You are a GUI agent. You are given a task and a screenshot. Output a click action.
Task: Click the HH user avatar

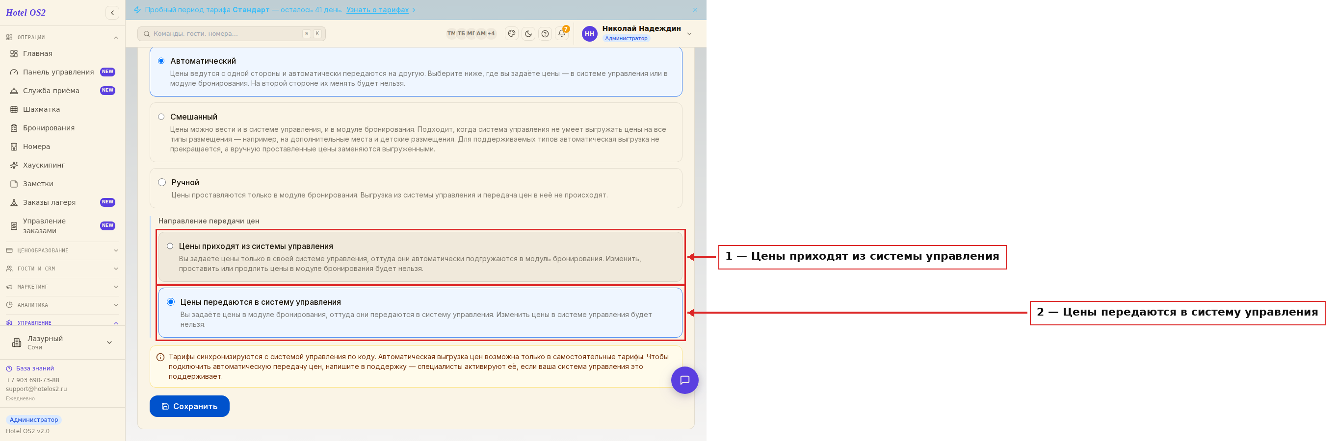coord(589,34)
